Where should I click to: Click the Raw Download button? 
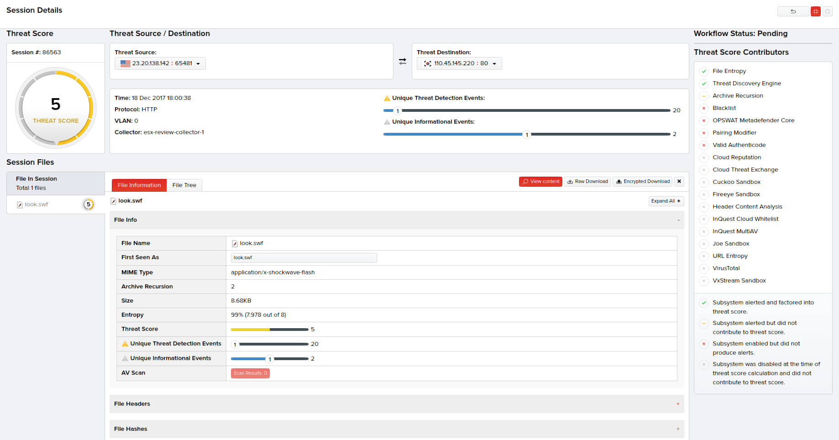click(587, 182)
